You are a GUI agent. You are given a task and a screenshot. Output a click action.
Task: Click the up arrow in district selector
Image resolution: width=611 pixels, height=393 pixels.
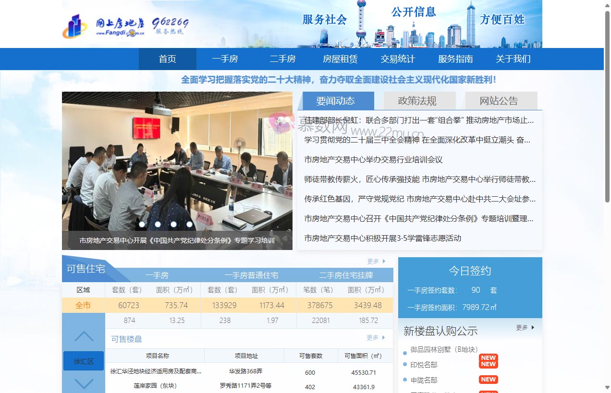point(83,335)
